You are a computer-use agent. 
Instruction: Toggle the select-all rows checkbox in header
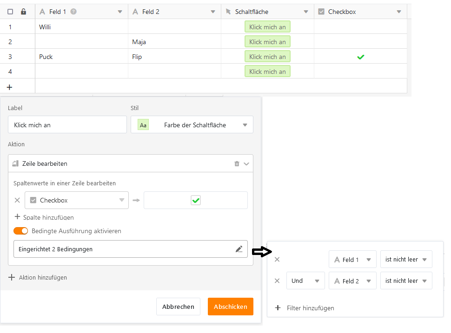[x=10, y=12]
